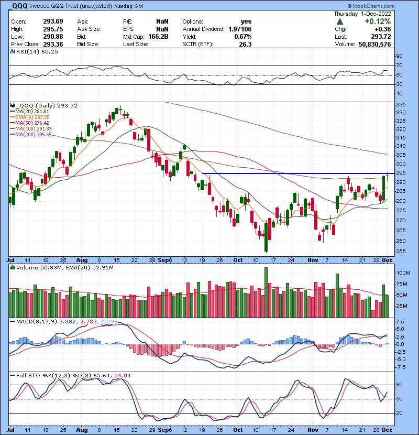The height and width of the screenshot is (435, 419).
Task: Click the Volume bar chart icon
Action: (x=12, y=268)
